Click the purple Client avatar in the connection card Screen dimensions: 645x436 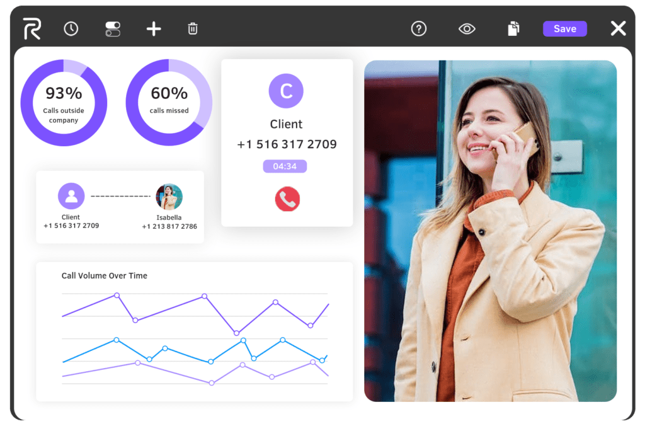[x=71, y=196]
